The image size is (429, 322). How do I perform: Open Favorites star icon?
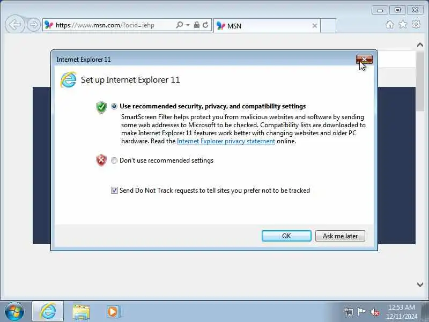[403, 25]
